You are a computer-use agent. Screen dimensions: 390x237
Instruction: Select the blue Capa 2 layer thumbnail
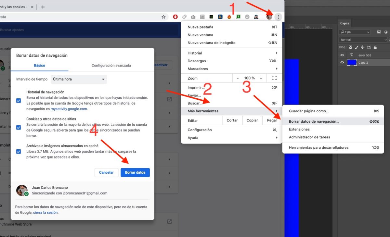[x=352, y=63]
